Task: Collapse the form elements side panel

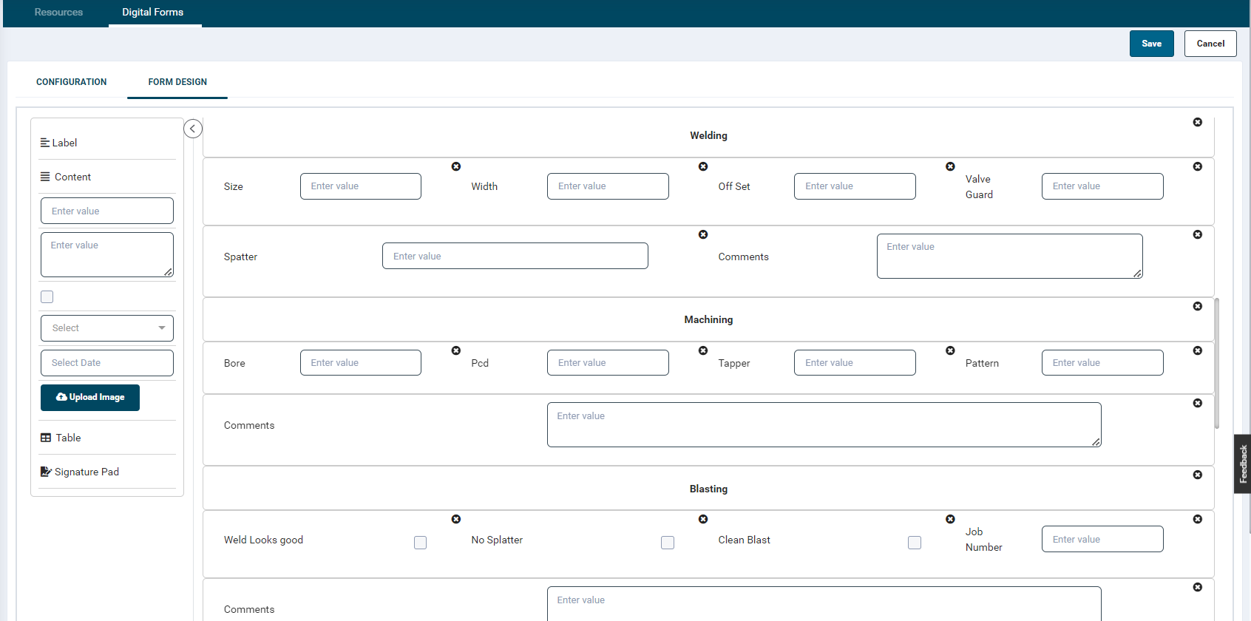Action: coord(192,129)
